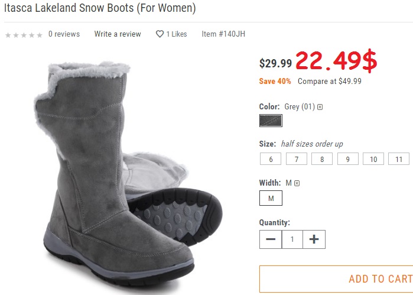Select size 10

click(x=373, y=159)
